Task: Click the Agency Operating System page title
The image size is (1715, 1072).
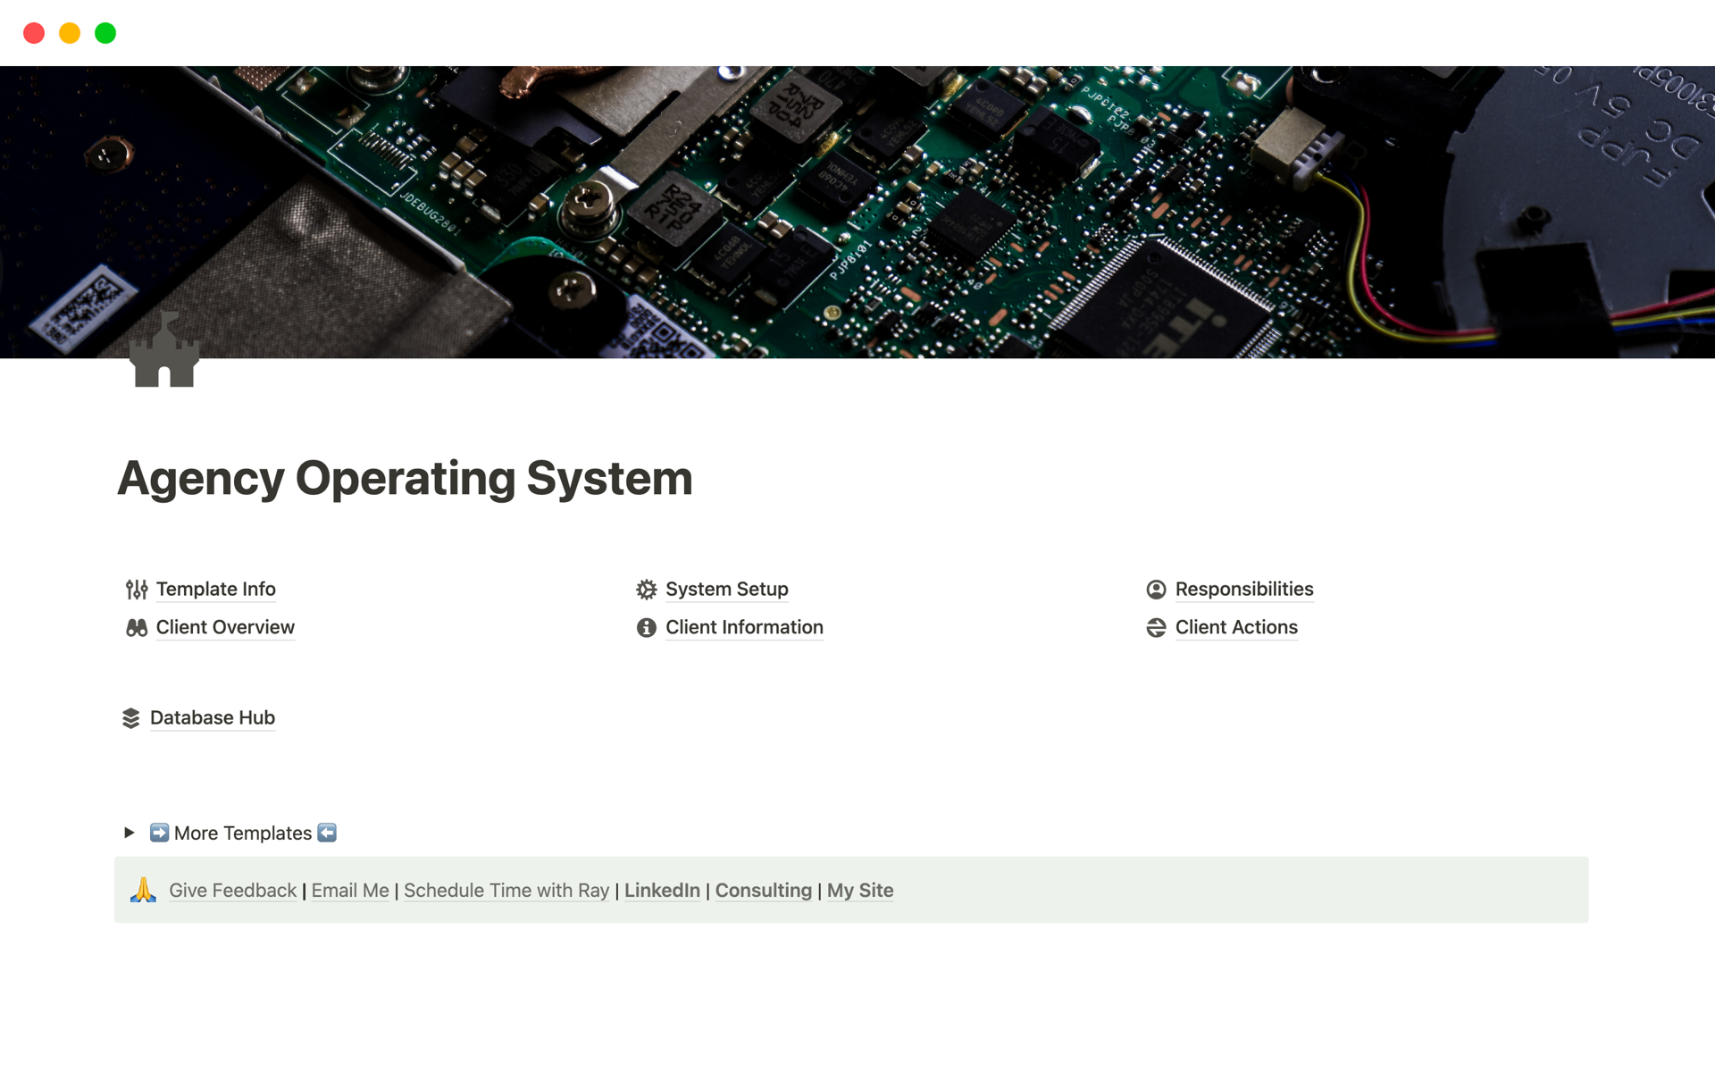Action: tap(405, 478)
